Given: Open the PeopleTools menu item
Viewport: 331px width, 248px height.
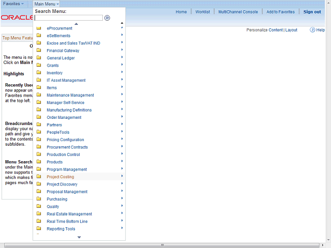Looking at the screenshot, I should pyautogui.click(x=58, y=132).
